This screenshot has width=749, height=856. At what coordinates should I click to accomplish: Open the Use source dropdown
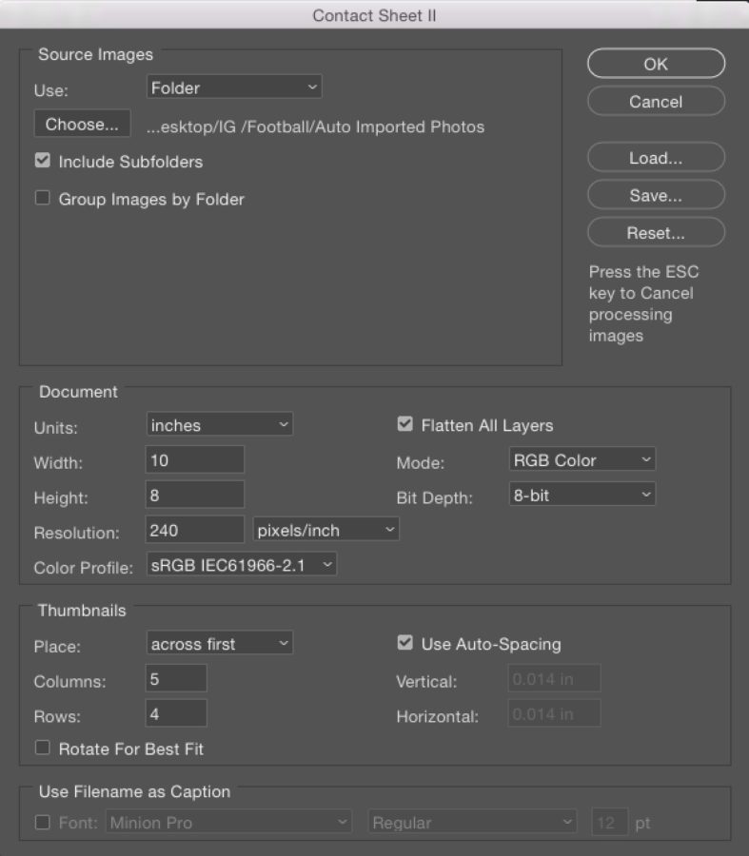click(x=233, y=87)
